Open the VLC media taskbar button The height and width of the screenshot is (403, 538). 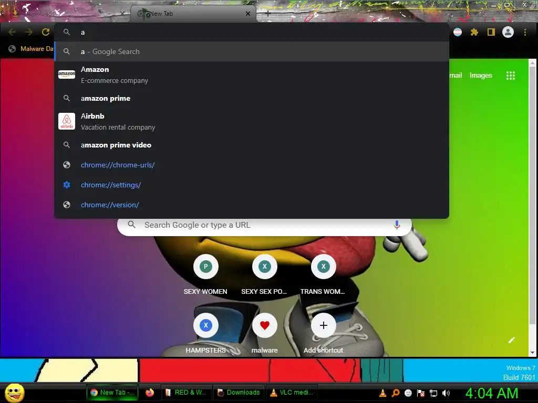[292, 393]
